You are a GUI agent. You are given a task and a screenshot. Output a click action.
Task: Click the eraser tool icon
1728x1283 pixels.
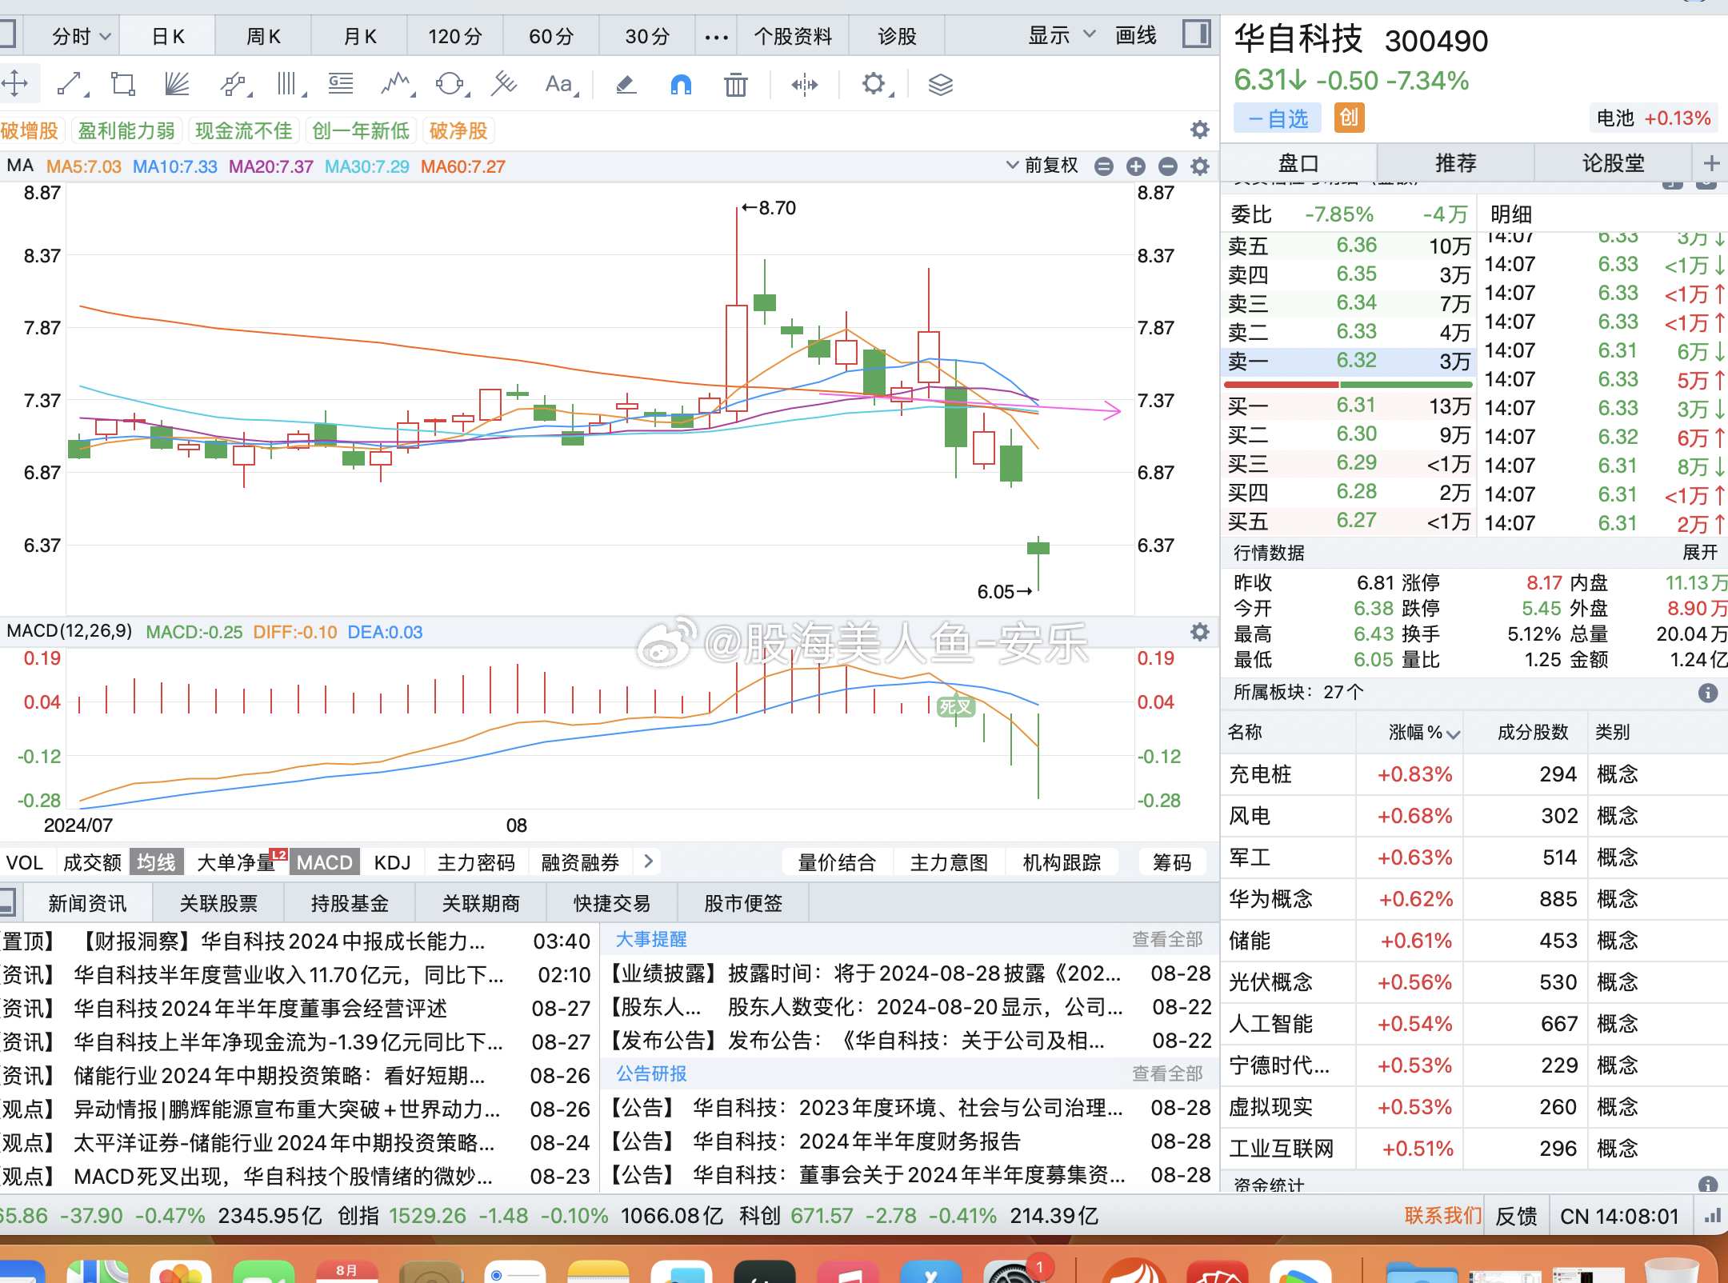pyautogui.click(x=626, y=84)
